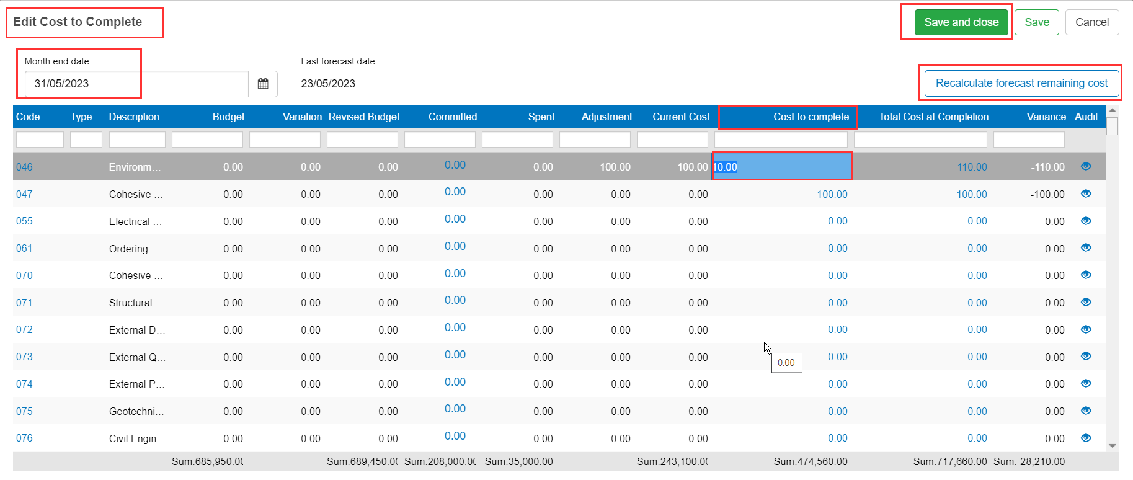
Task: View audit for code 072
Action: click(x=1086, y=329)
